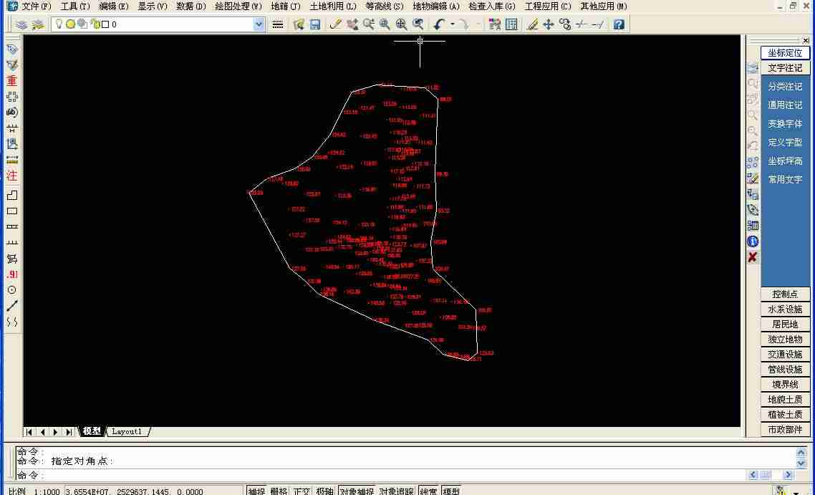Expand the 坐标定位 section in right panel

[785, 53]
